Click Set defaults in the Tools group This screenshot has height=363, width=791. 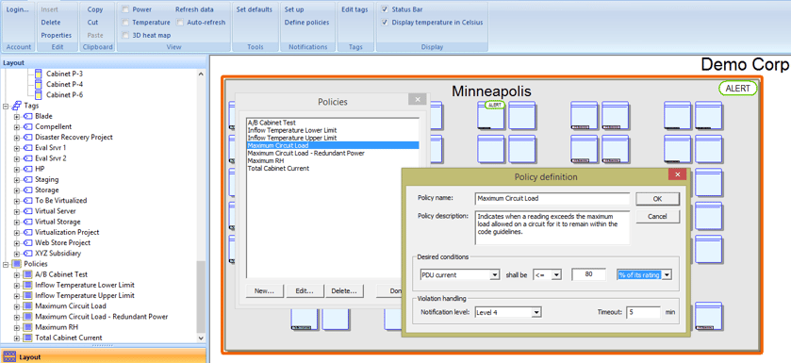pos(255,9)
